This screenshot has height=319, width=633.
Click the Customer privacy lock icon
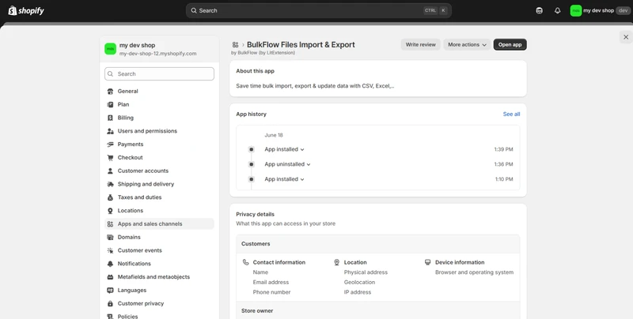pos(110,304)
